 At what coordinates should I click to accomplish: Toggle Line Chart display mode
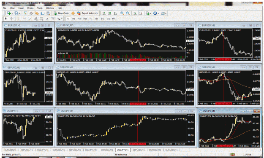pyautogui.click(x=115, y=13)
